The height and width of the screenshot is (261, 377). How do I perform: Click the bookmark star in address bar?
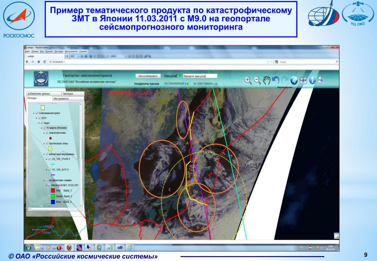point(268,62)
